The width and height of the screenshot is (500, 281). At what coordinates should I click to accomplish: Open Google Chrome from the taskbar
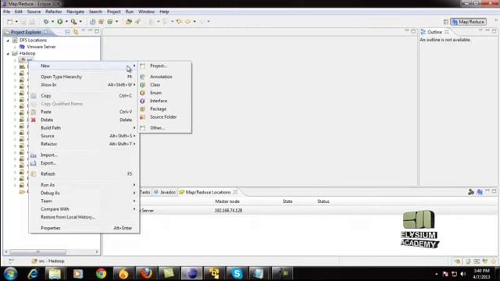pos(101,273)
